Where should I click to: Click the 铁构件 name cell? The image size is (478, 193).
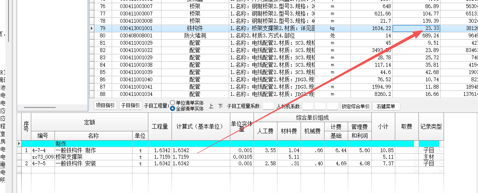pyautogui.click(x=195, y=28)
